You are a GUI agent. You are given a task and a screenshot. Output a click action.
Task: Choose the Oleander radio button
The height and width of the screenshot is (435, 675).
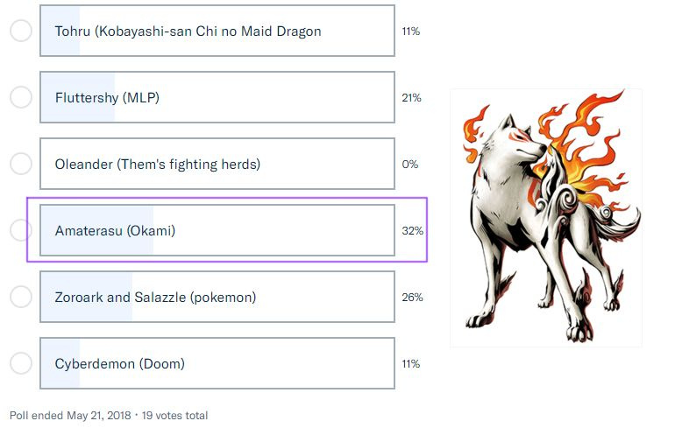click(21, 164)
